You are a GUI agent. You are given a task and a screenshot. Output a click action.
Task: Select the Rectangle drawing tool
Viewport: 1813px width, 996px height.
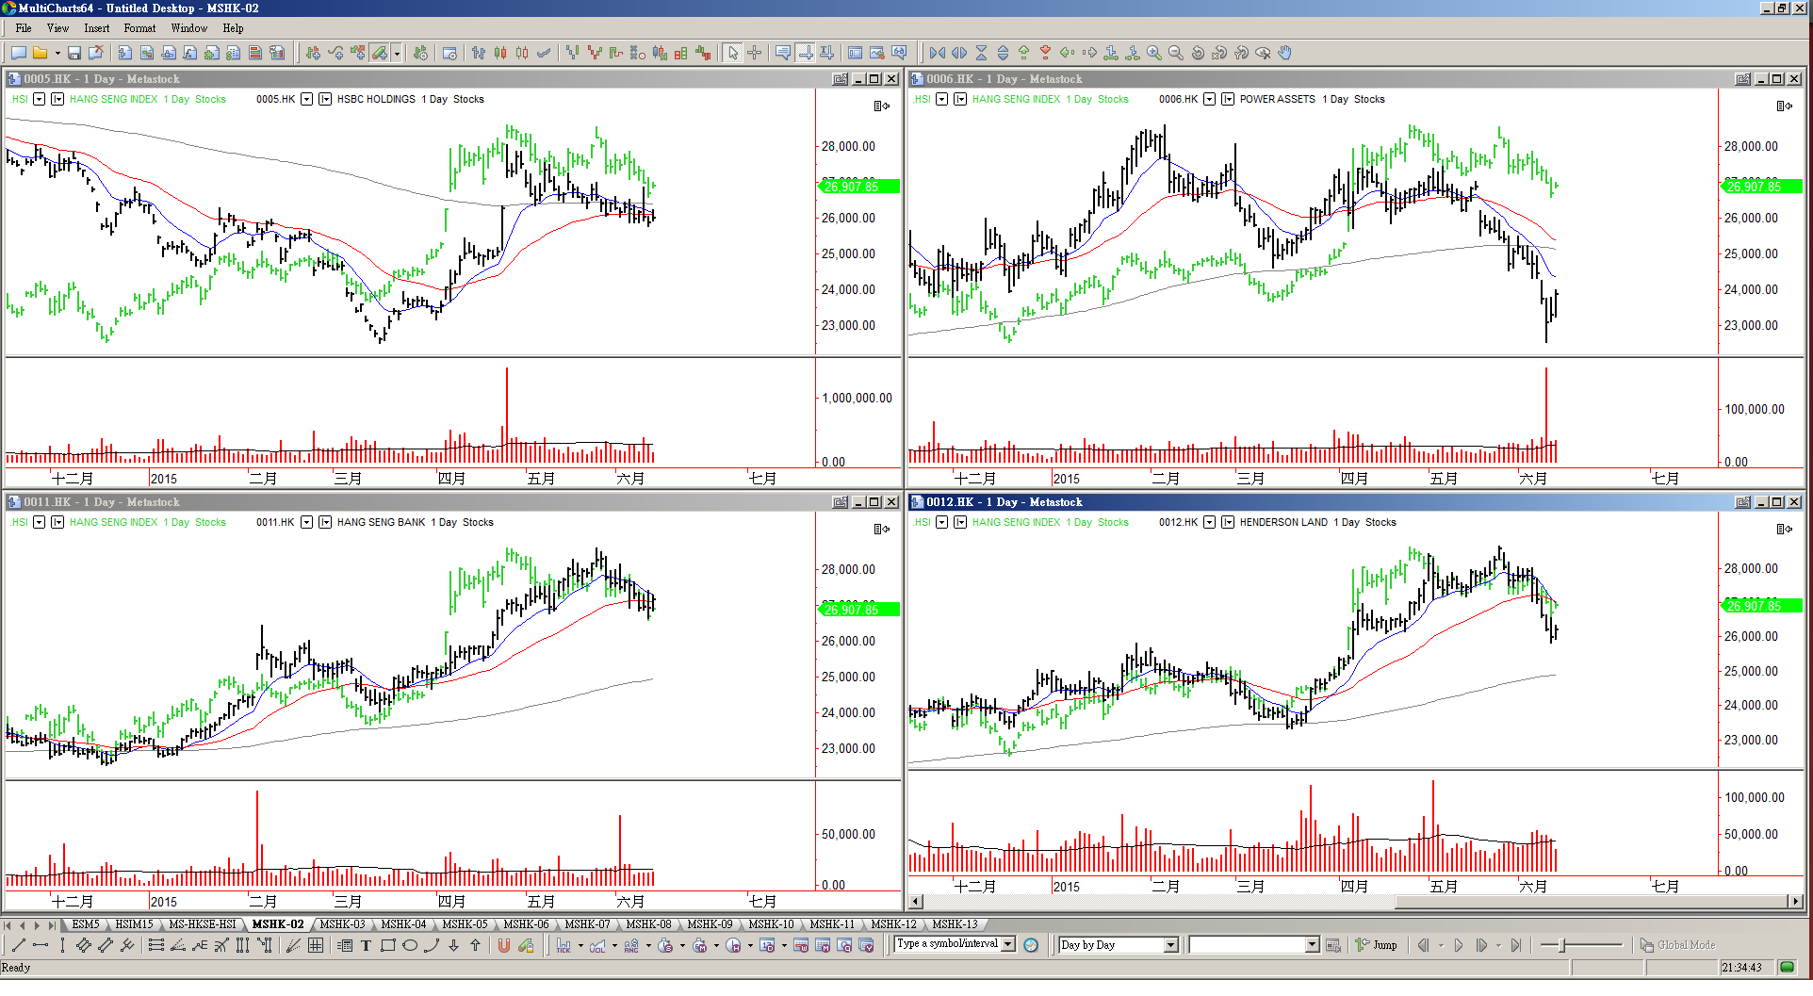[x=387, y=945]
